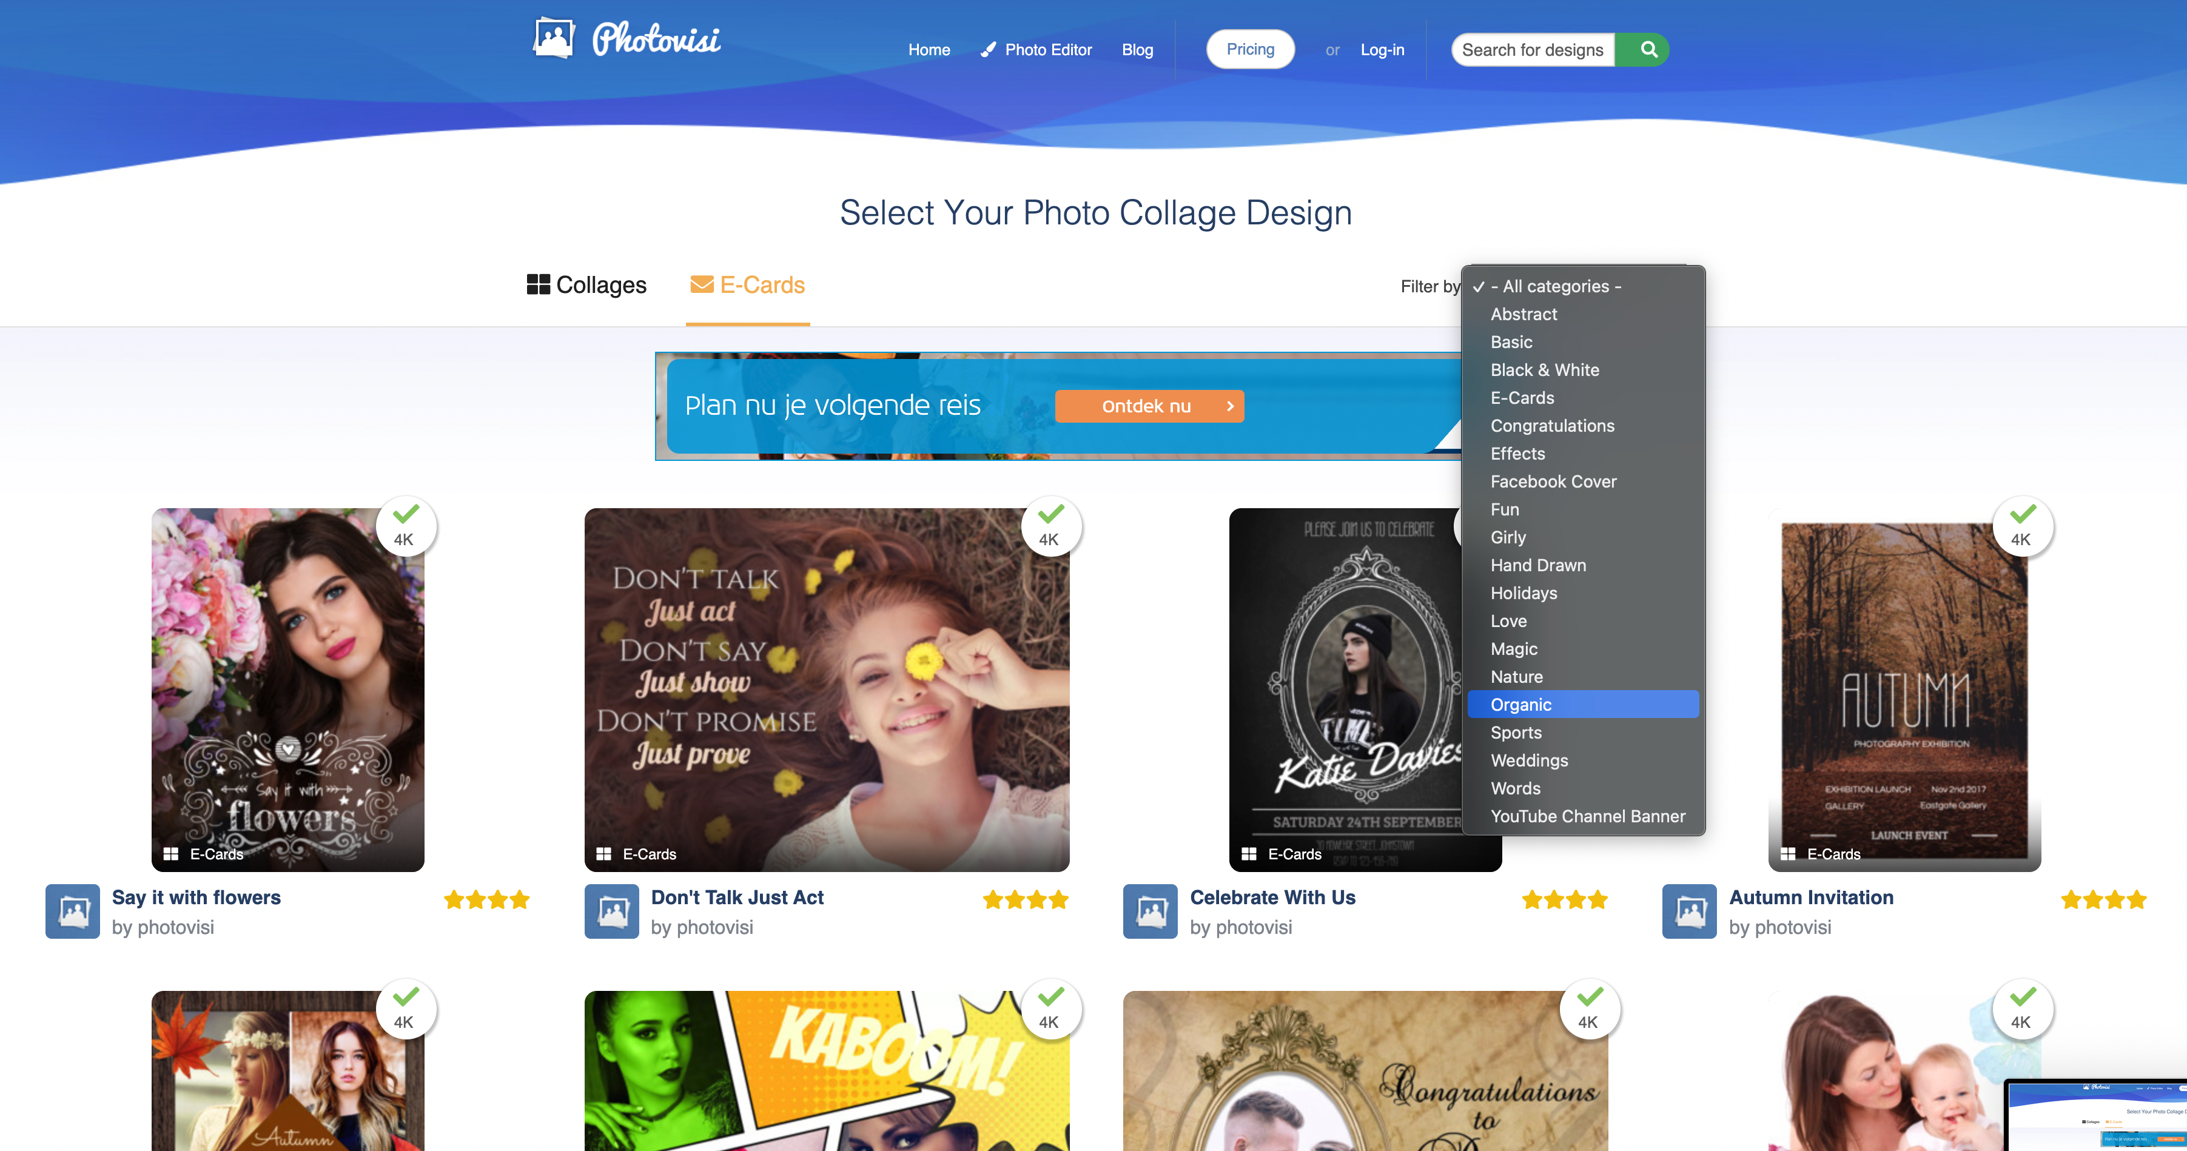Click the Photovisi logo icon
Viewport: 2187px width, 1151px height.
[554, 38]
